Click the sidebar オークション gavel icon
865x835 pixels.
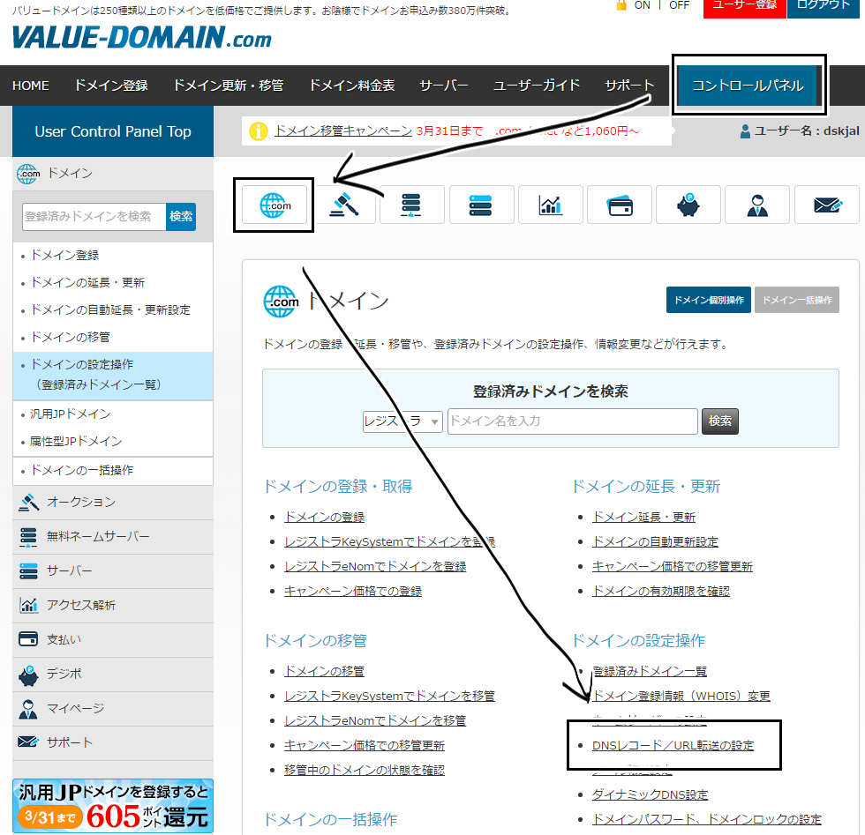click(28, 502)
